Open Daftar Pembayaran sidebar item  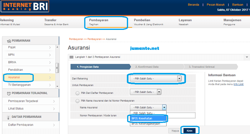click(30, 125)
